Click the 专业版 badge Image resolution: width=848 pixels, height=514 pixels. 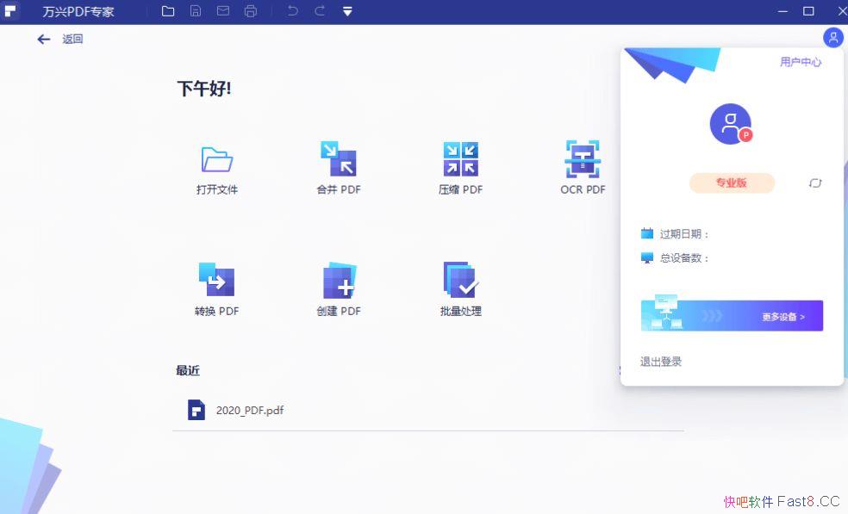click(732, 183)
